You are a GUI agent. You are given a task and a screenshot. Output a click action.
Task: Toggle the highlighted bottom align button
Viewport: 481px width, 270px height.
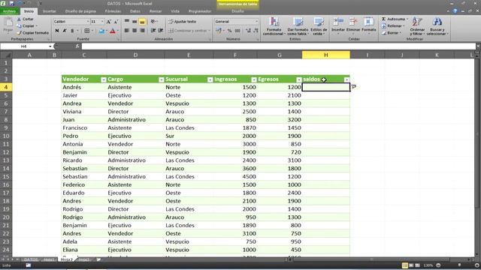pos(142,22)
